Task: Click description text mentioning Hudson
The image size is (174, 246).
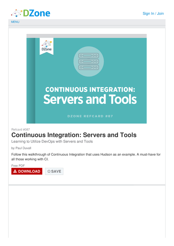Action: pyautogui.click(x=86, y=157)
